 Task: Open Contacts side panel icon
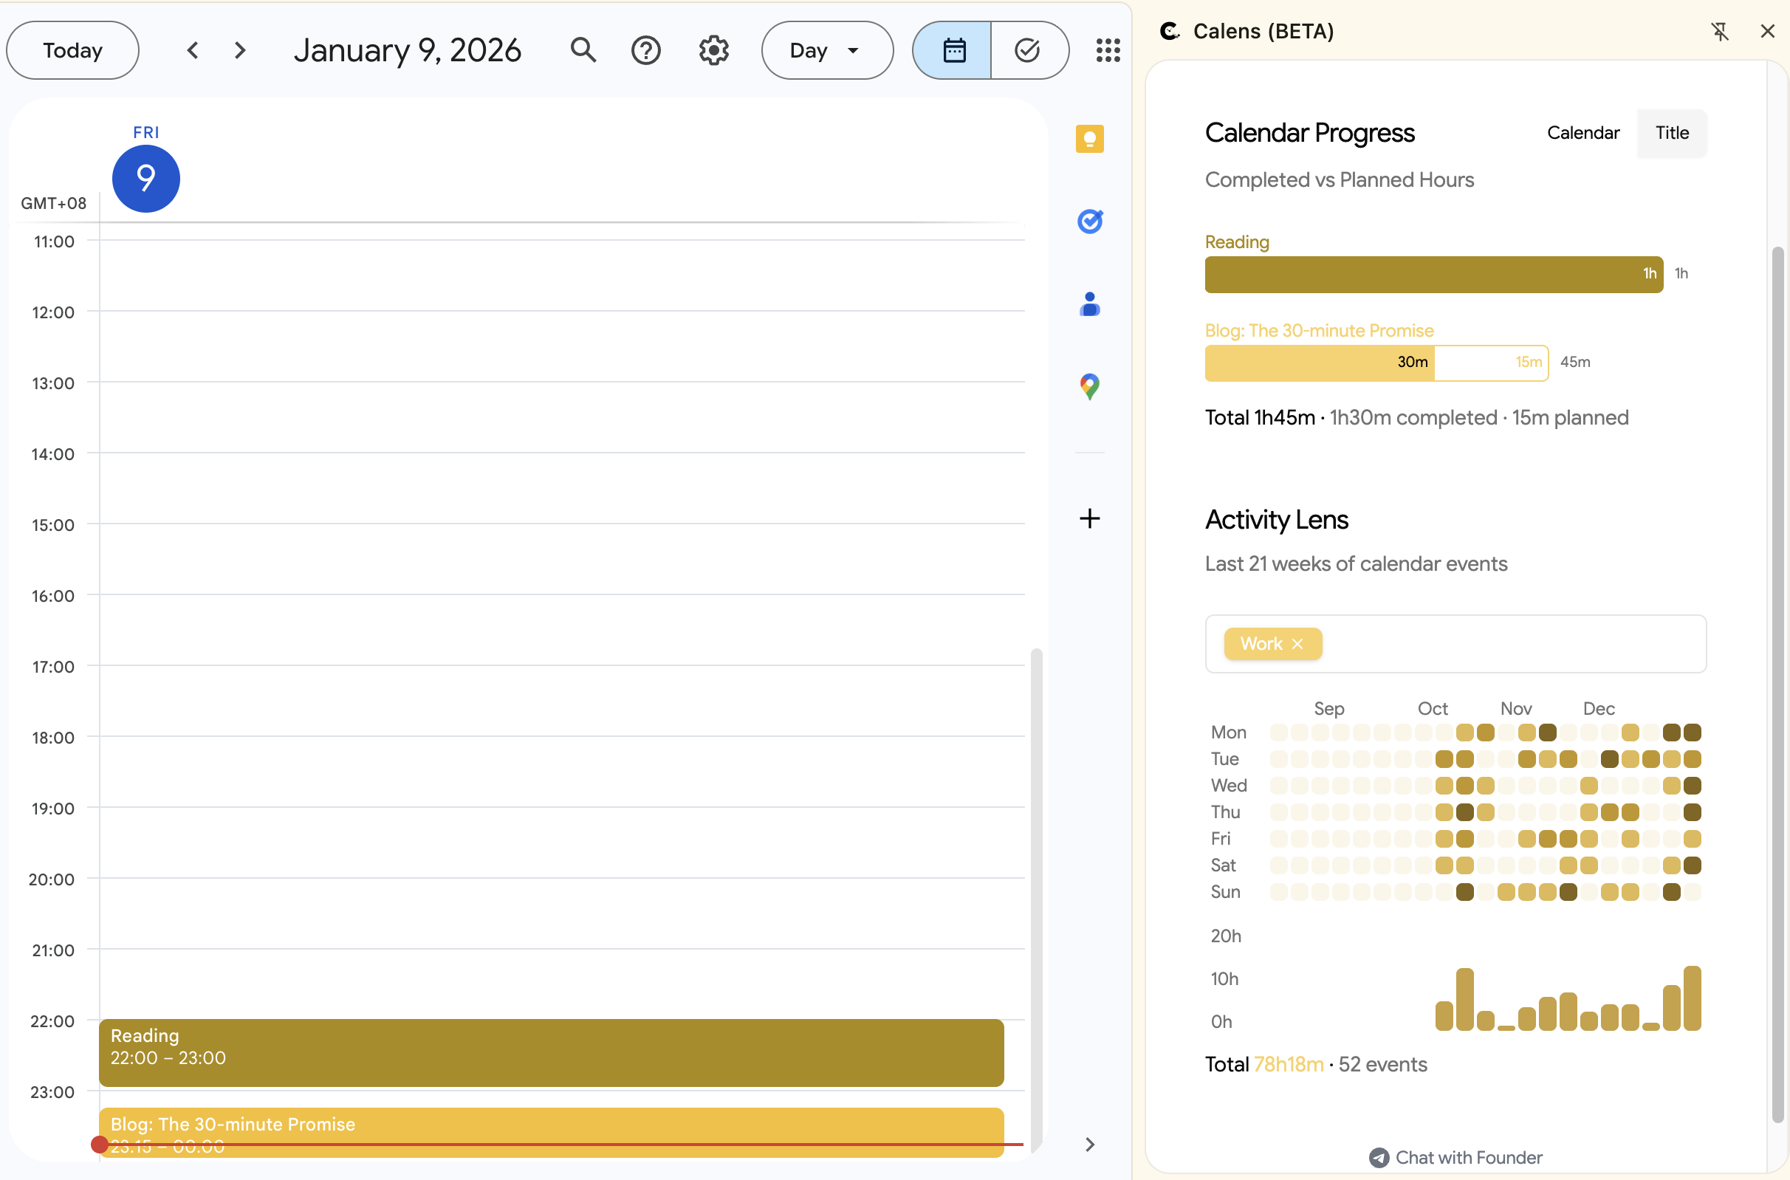coord(1088,304)
